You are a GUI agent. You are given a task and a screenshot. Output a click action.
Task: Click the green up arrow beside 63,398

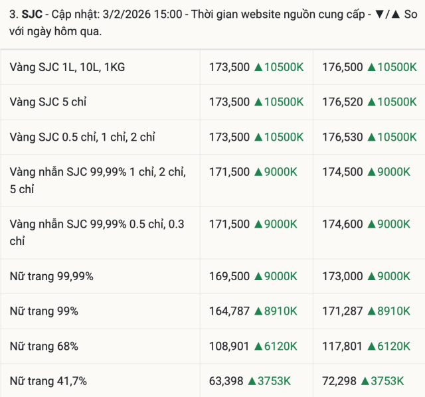click(x=252, y=381)
